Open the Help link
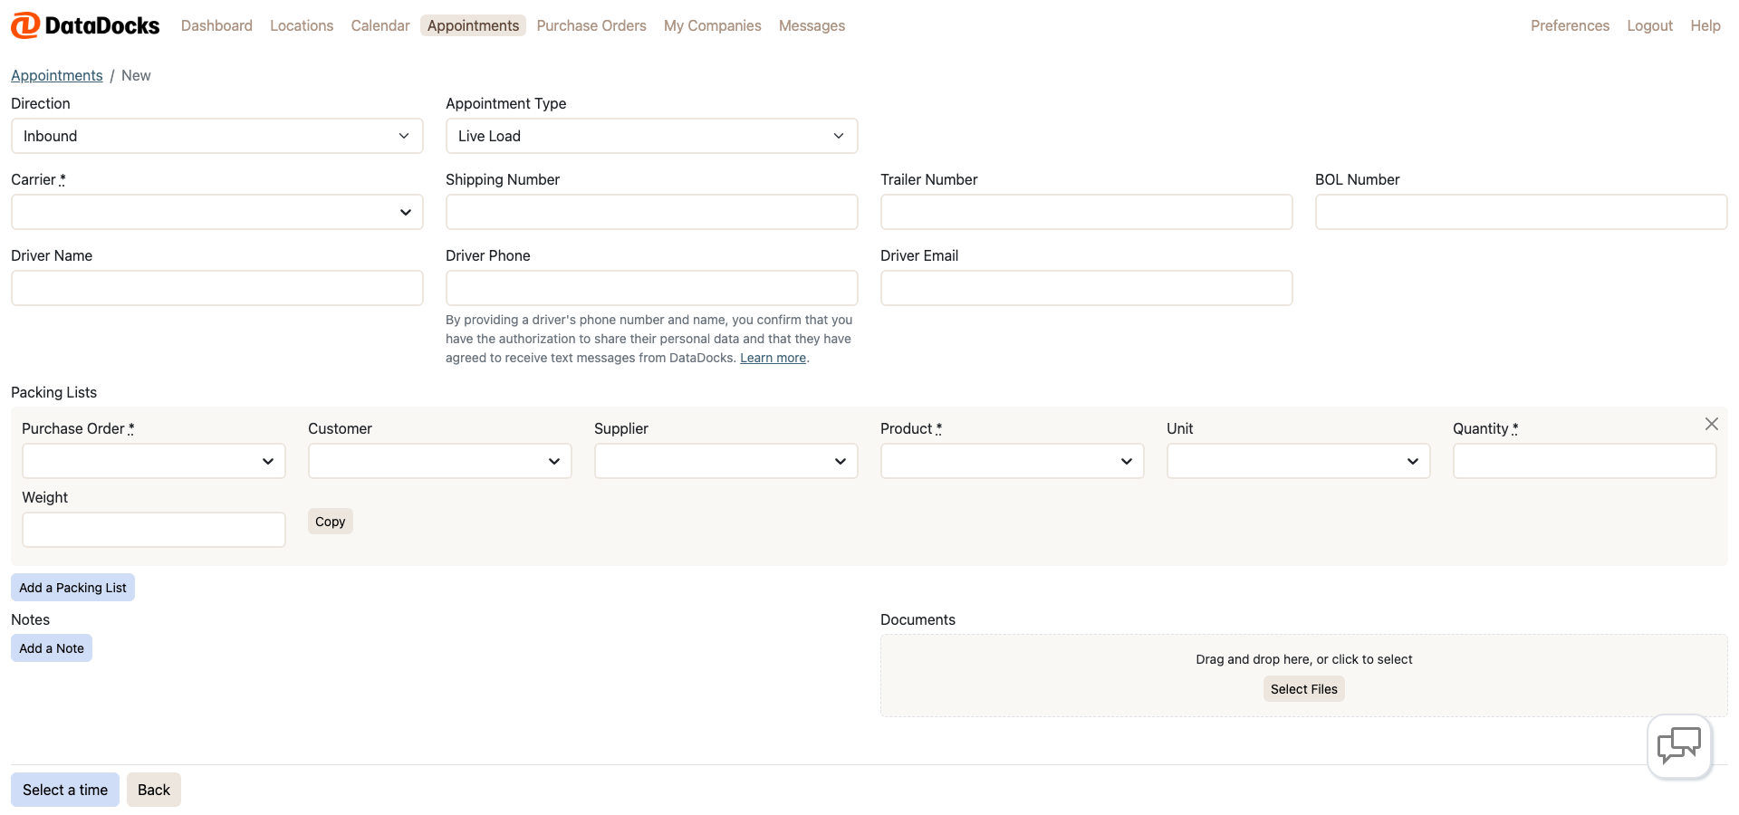 (x=1705, y=25)
